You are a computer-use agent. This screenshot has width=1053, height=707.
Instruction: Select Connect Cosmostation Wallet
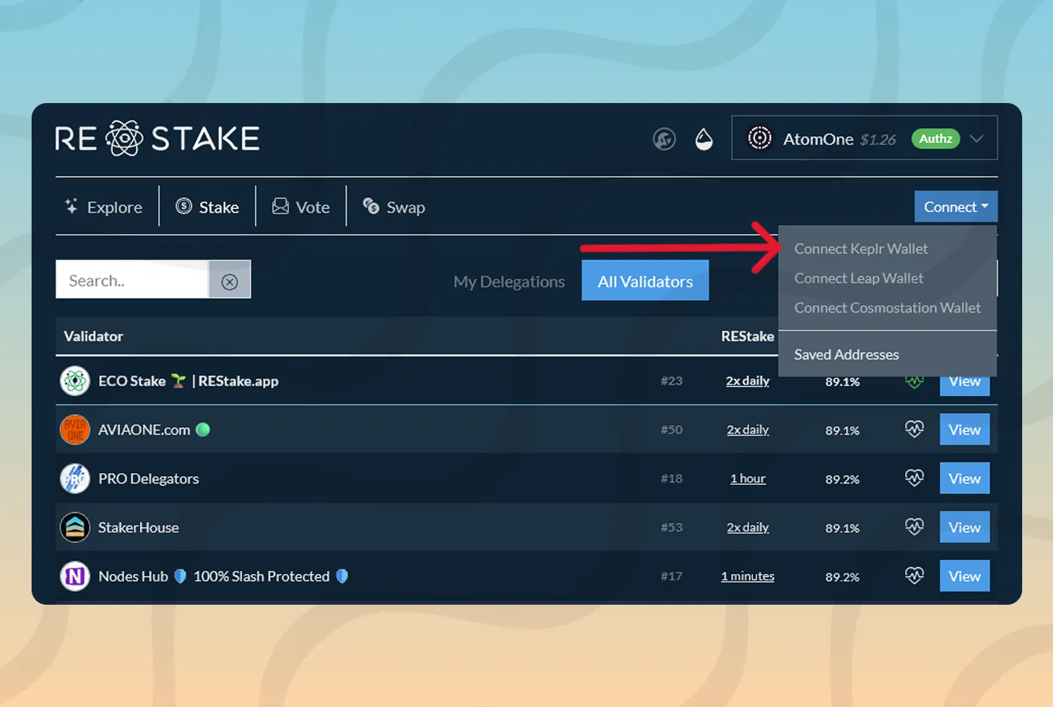pyautogui.click(x=887, y=308)
